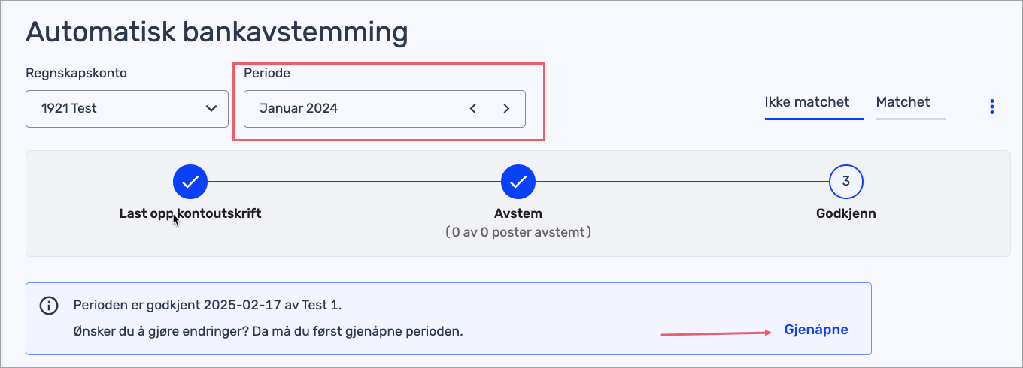This screenshot has width=1023, height=368.
Task: Click the info icon in the notification banner
Action: [x=49, y=305]
